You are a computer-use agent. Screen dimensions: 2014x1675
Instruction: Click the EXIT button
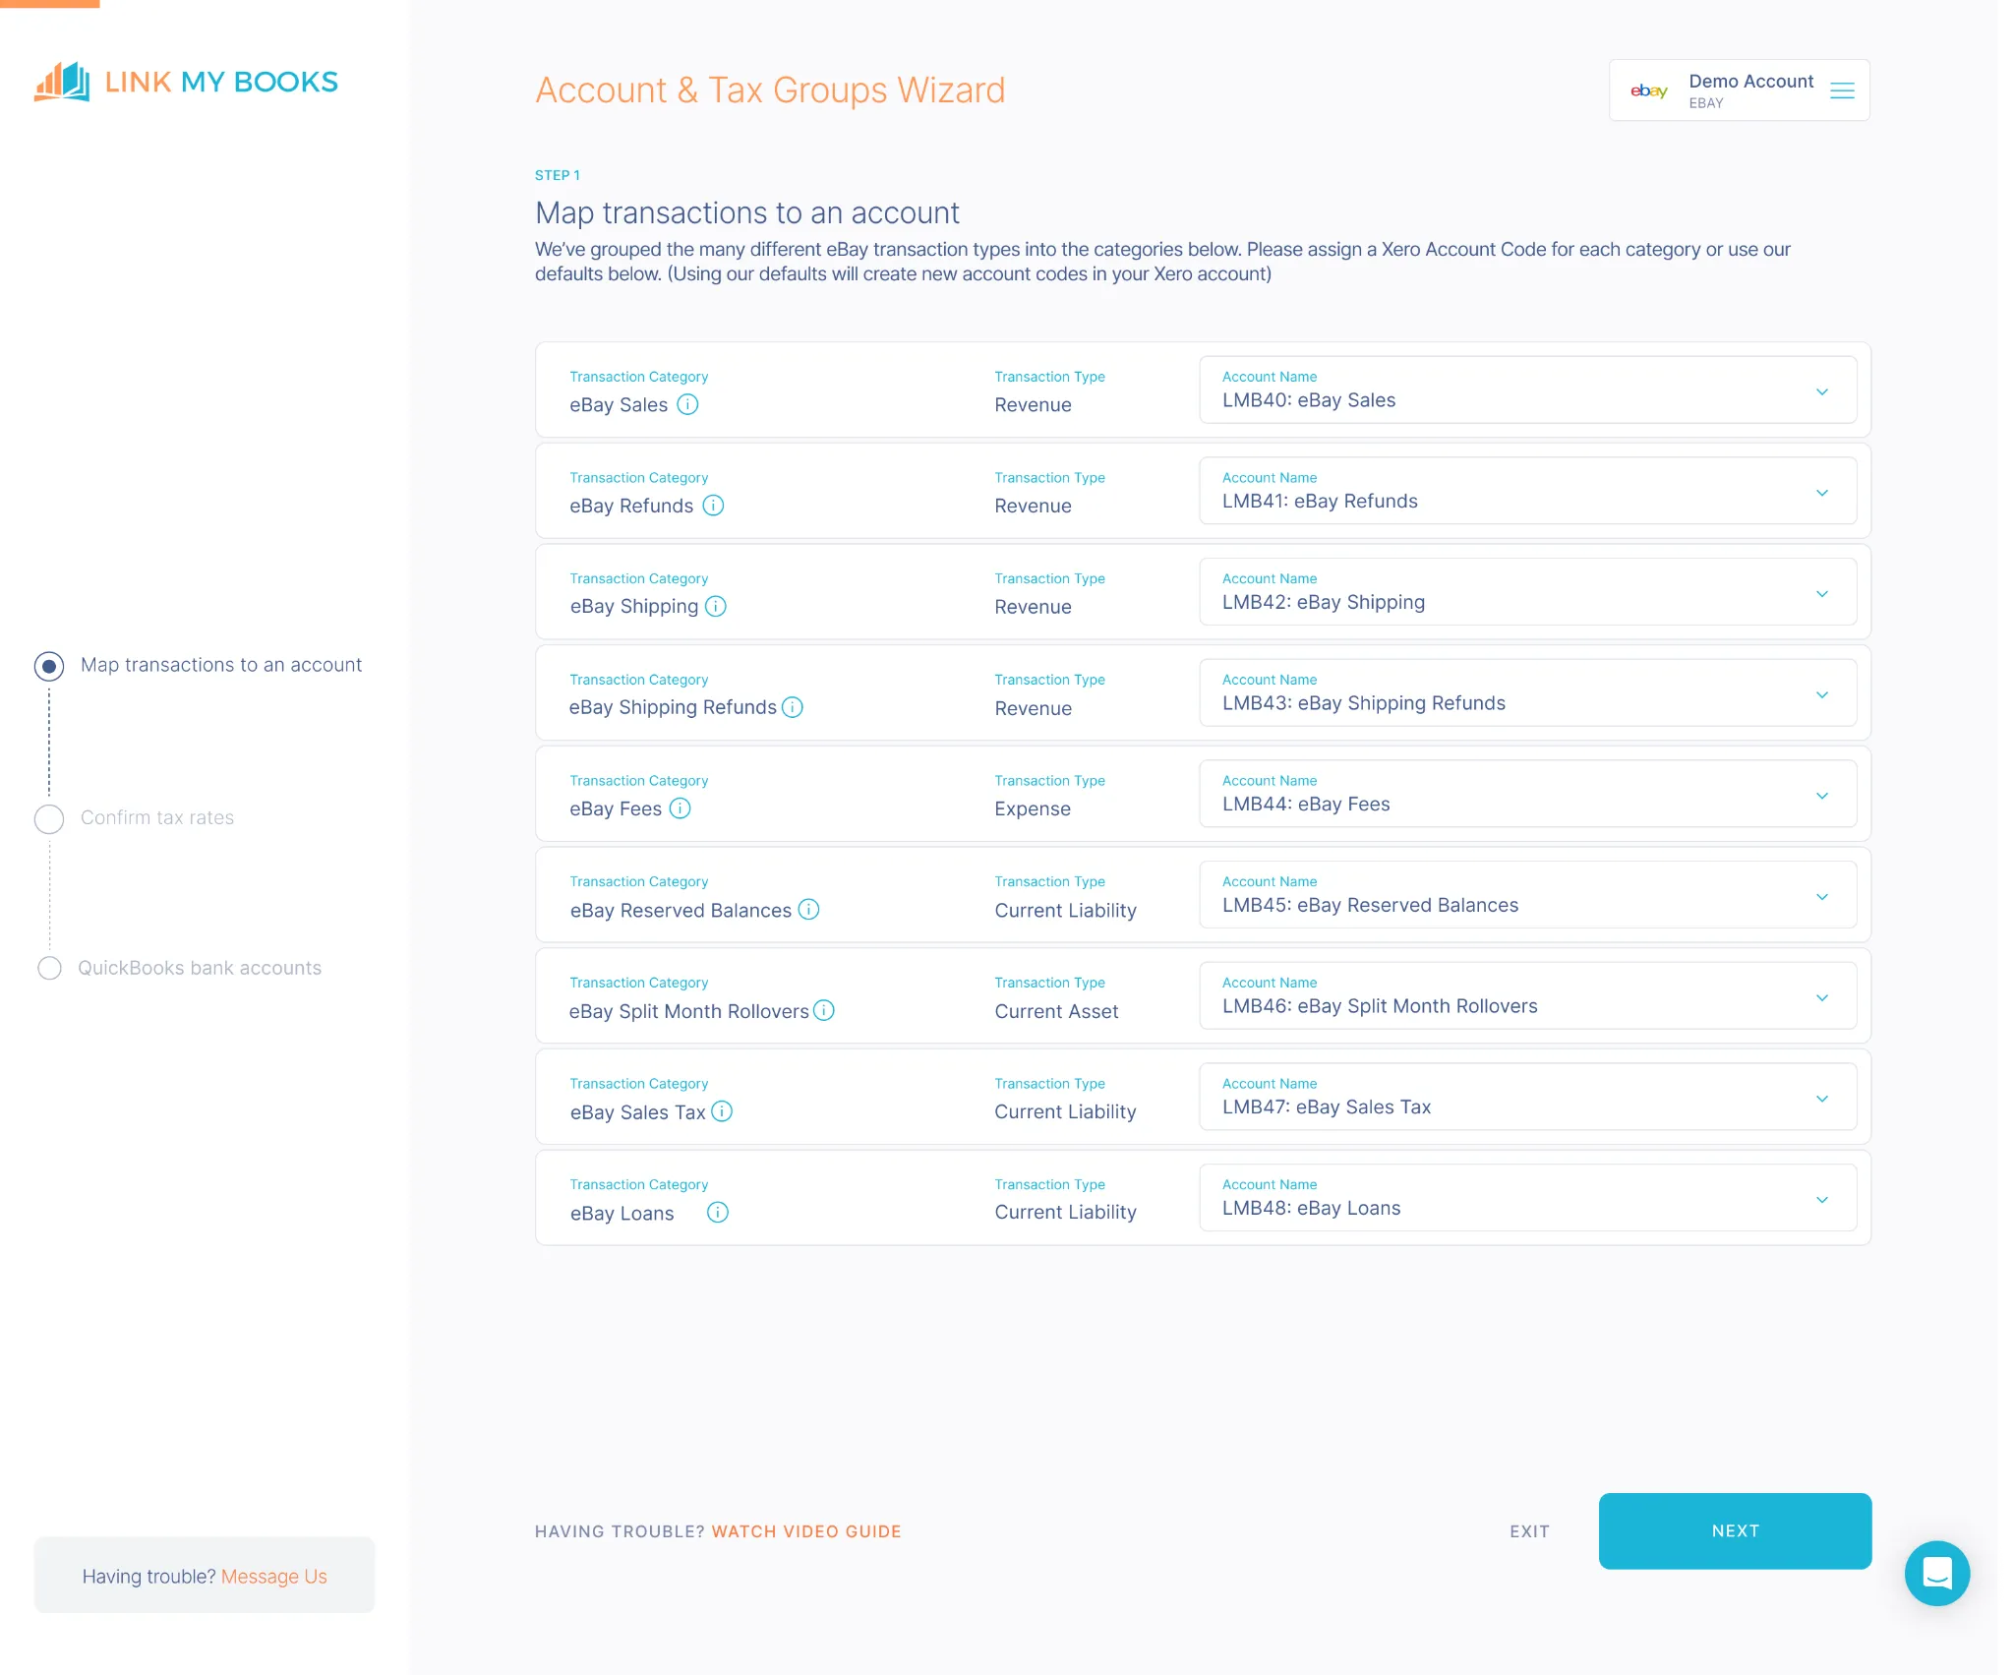pyautogui.click(x=1529, y=1531)
